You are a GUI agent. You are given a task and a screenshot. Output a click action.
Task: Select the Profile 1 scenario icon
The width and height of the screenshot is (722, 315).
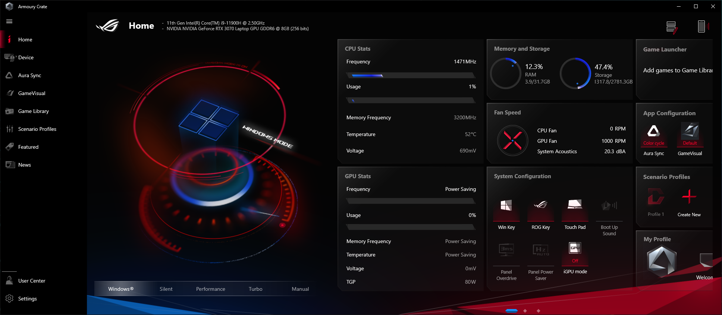656,197
